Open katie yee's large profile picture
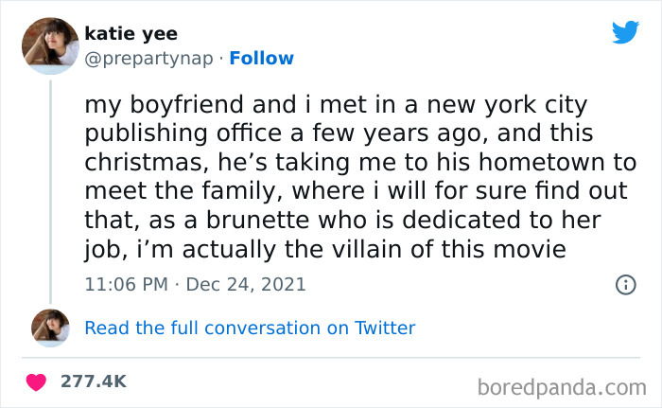The width and height of the screenshot is (662, 408). (x=49, y=45)
